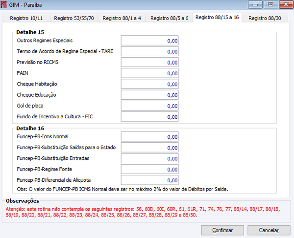Click the 'Gol de placa' label

point(30,106)
